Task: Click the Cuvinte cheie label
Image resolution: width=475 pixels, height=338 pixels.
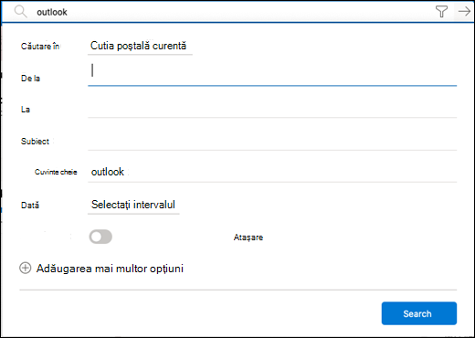Action: [56, 172]
